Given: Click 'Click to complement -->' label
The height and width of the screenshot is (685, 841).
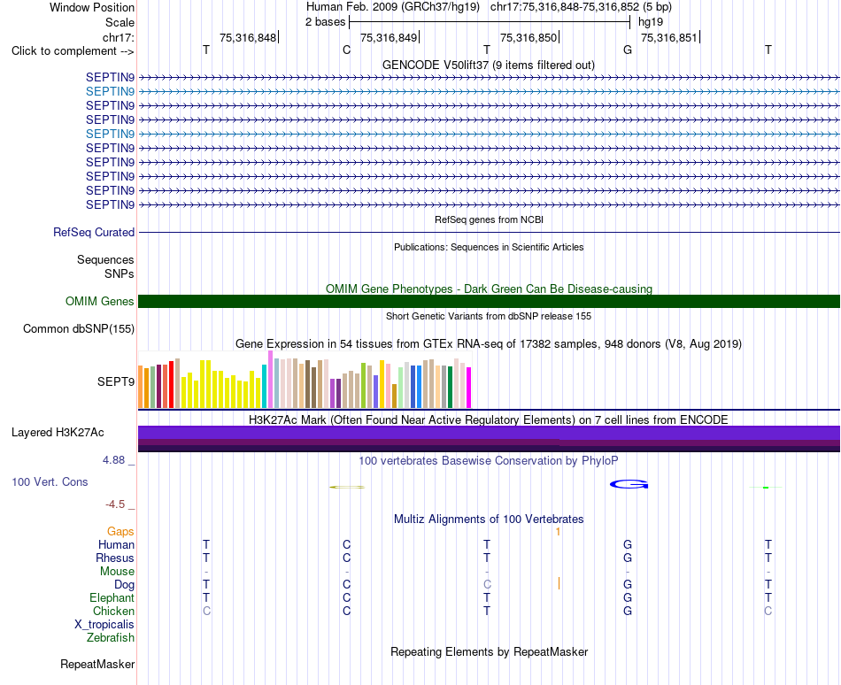Looking at the screenshot, I should [73, 51].
